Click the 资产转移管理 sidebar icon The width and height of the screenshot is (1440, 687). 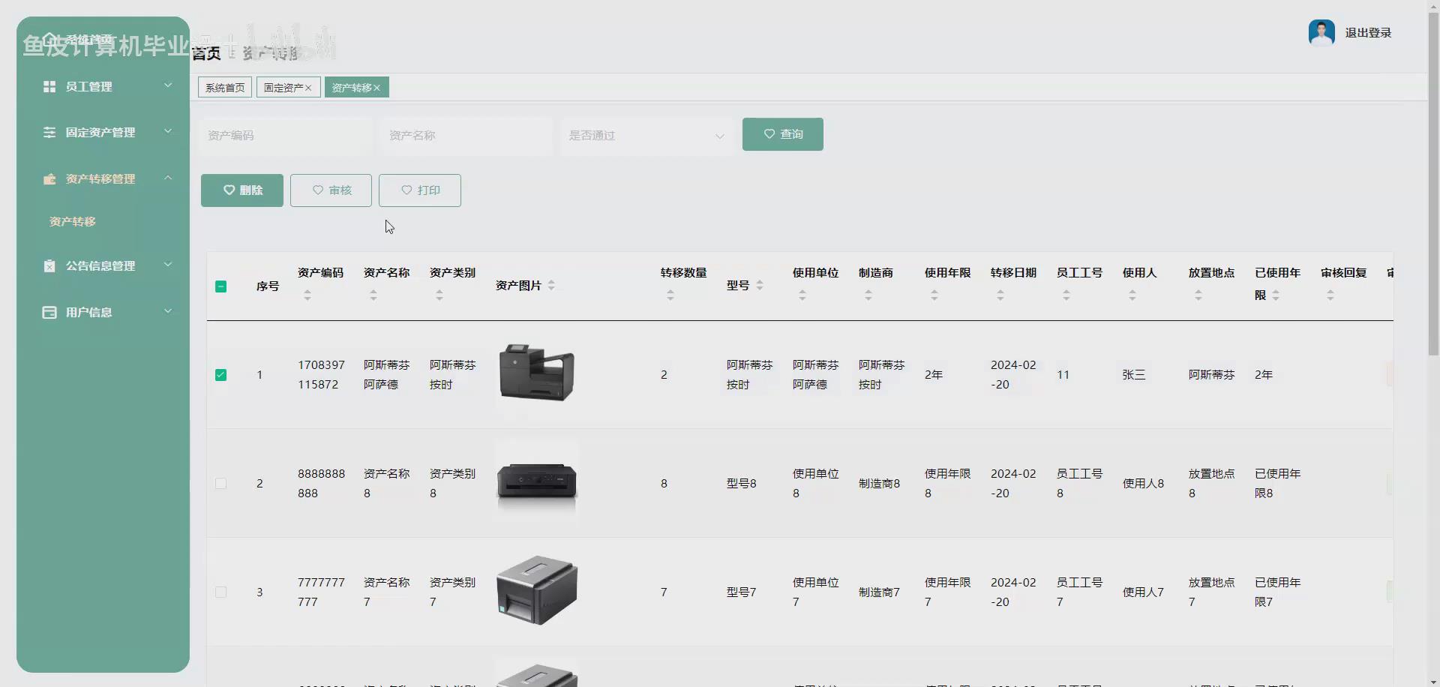[x=49, y=178]
